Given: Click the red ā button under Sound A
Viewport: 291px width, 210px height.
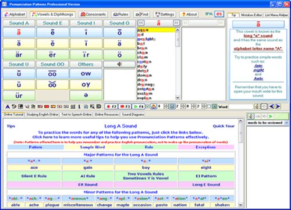Looking at the screenshot, I should coord(19,33).
